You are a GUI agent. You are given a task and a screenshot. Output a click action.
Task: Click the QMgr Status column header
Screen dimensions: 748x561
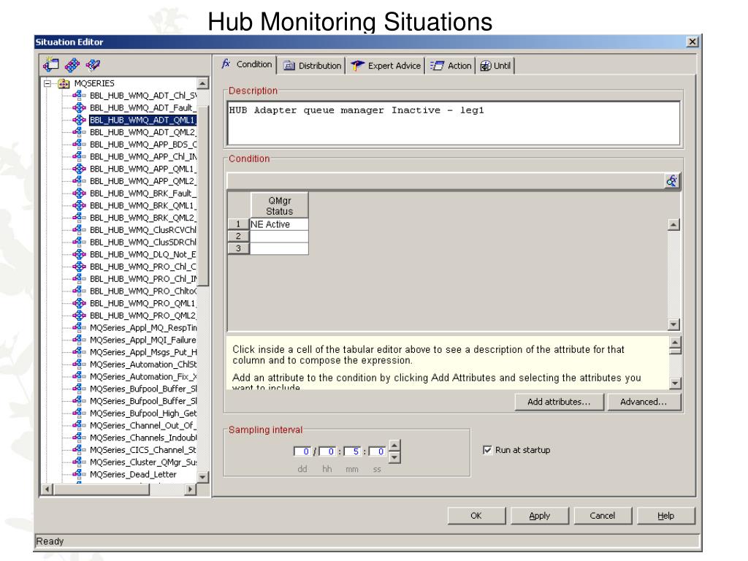click(280, 205)
